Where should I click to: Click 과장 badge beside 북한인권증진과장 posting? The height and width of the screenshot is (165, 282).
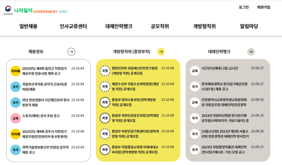point(105,118)
